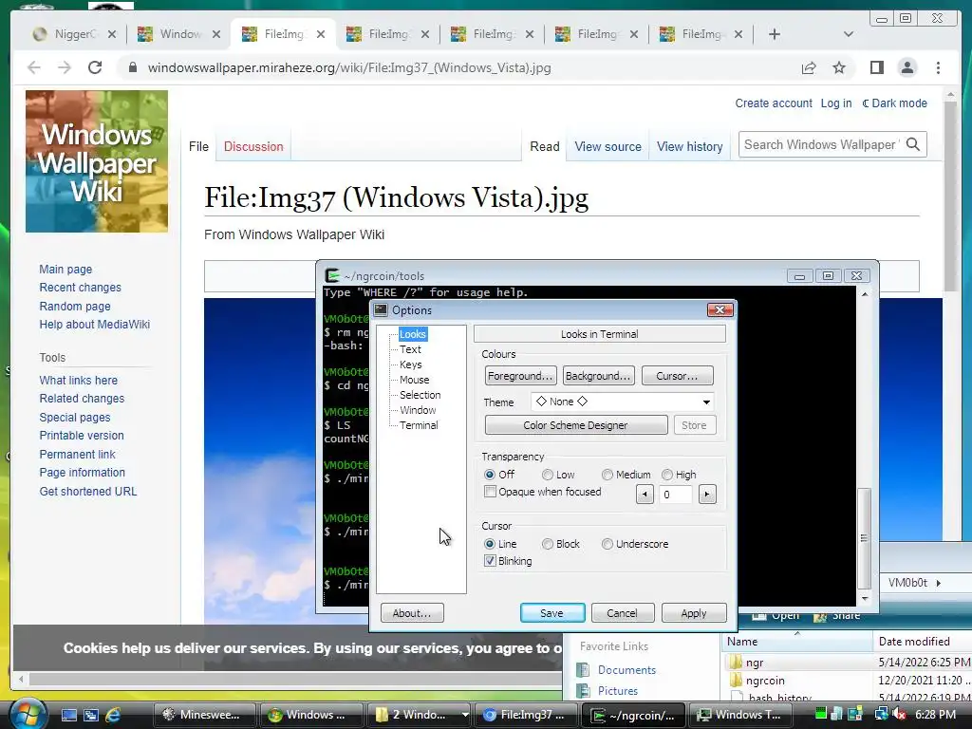Select Terminal category in Options tree
The width and height of the screenshot is (972, 729).
[419, 425]
